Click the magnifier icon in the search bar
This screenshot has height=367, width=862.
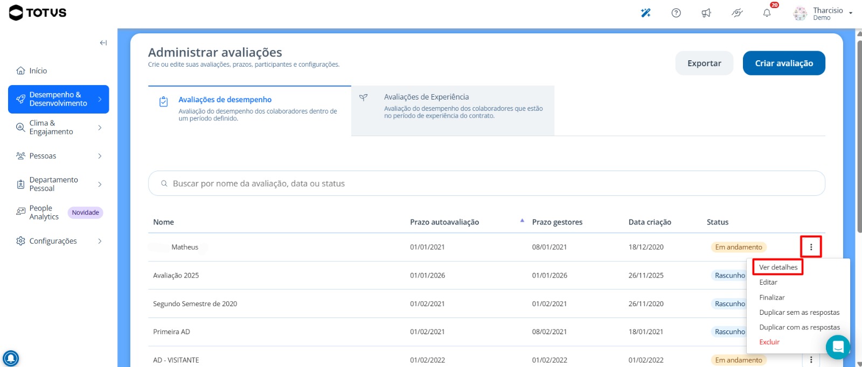(x=164, y=183)
